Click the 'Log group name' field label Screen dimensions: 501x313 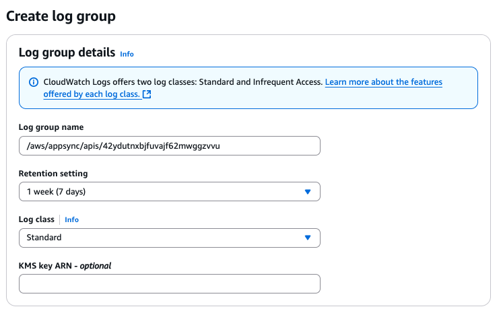[51, 128]
